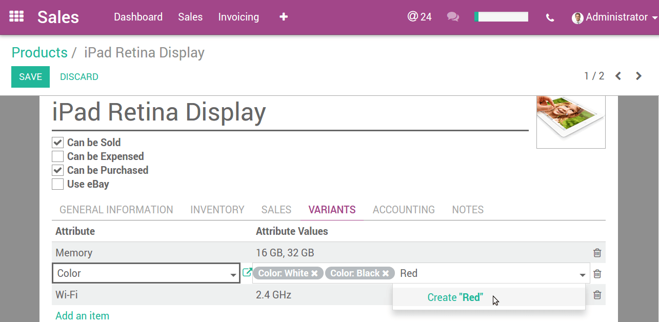659x322 pixels.
Task: Open the apps grid menu
Action: [16, 16]
